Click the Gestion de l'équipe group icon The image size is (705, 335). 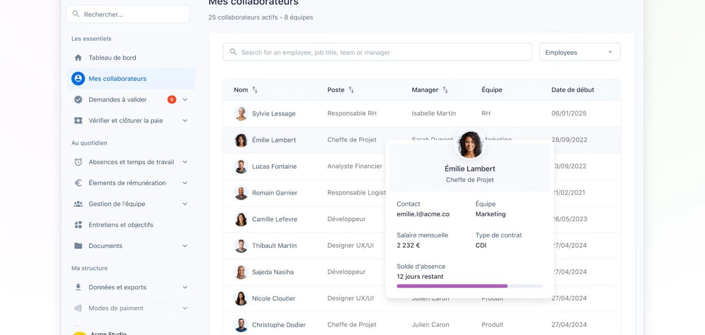click(x=78, y=204)
